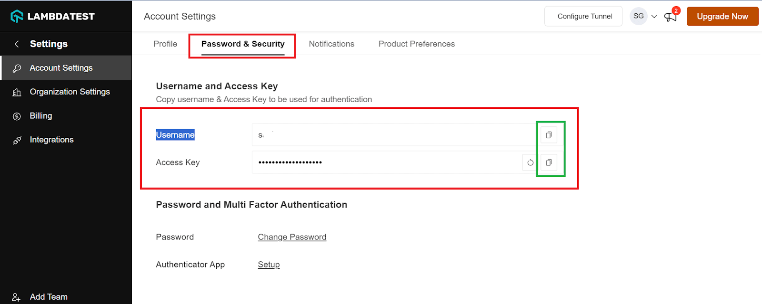This screenshot has width=762, height=304.
Task: Open Integrations from the sidebar icon
Action: (17, 139)
